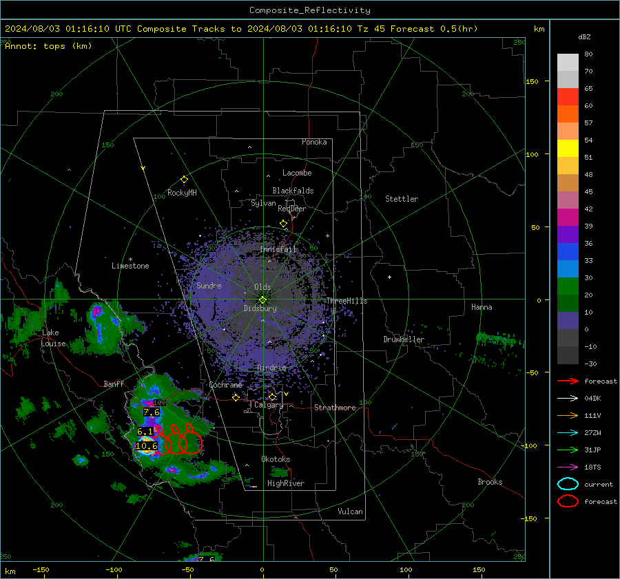Image resolution: width=620 pixels, height=579 pixels.
Task: Click the dBZ scale heading
Action: pyautogui.click(x=584, y=37)
